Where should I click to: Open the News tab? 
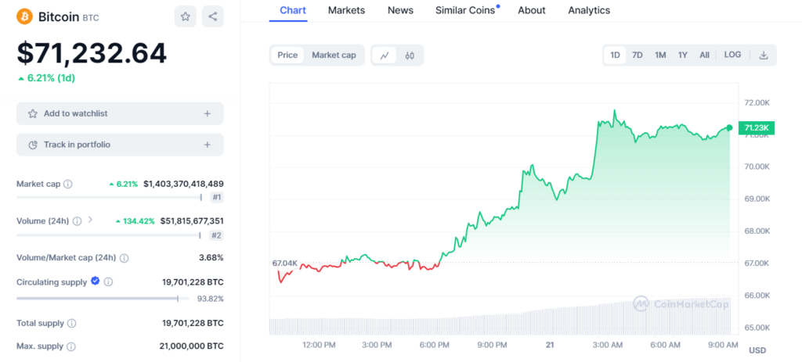pos(400,10)
